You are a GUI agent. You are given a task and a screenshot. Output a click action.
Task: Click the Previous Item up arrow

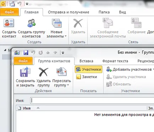[48, 52]
